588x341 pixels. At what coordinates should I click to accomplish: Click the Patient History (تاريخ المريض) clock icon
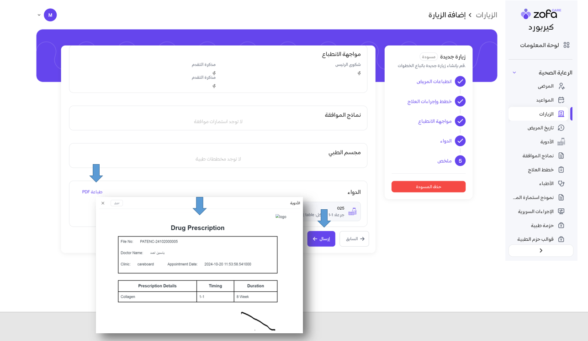561,128
